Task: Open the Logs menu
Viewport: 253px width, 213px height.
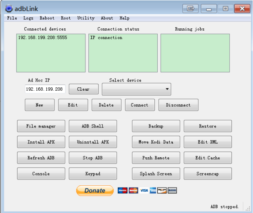Action: [x=28, y=18]
